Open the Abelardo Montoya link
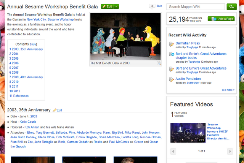 pyautogui.click(x=89, y=133)
